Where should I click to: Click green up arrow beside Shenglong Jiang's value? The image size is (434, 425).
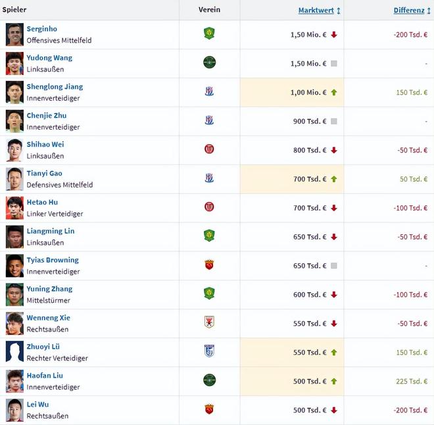tap(334, 93)
